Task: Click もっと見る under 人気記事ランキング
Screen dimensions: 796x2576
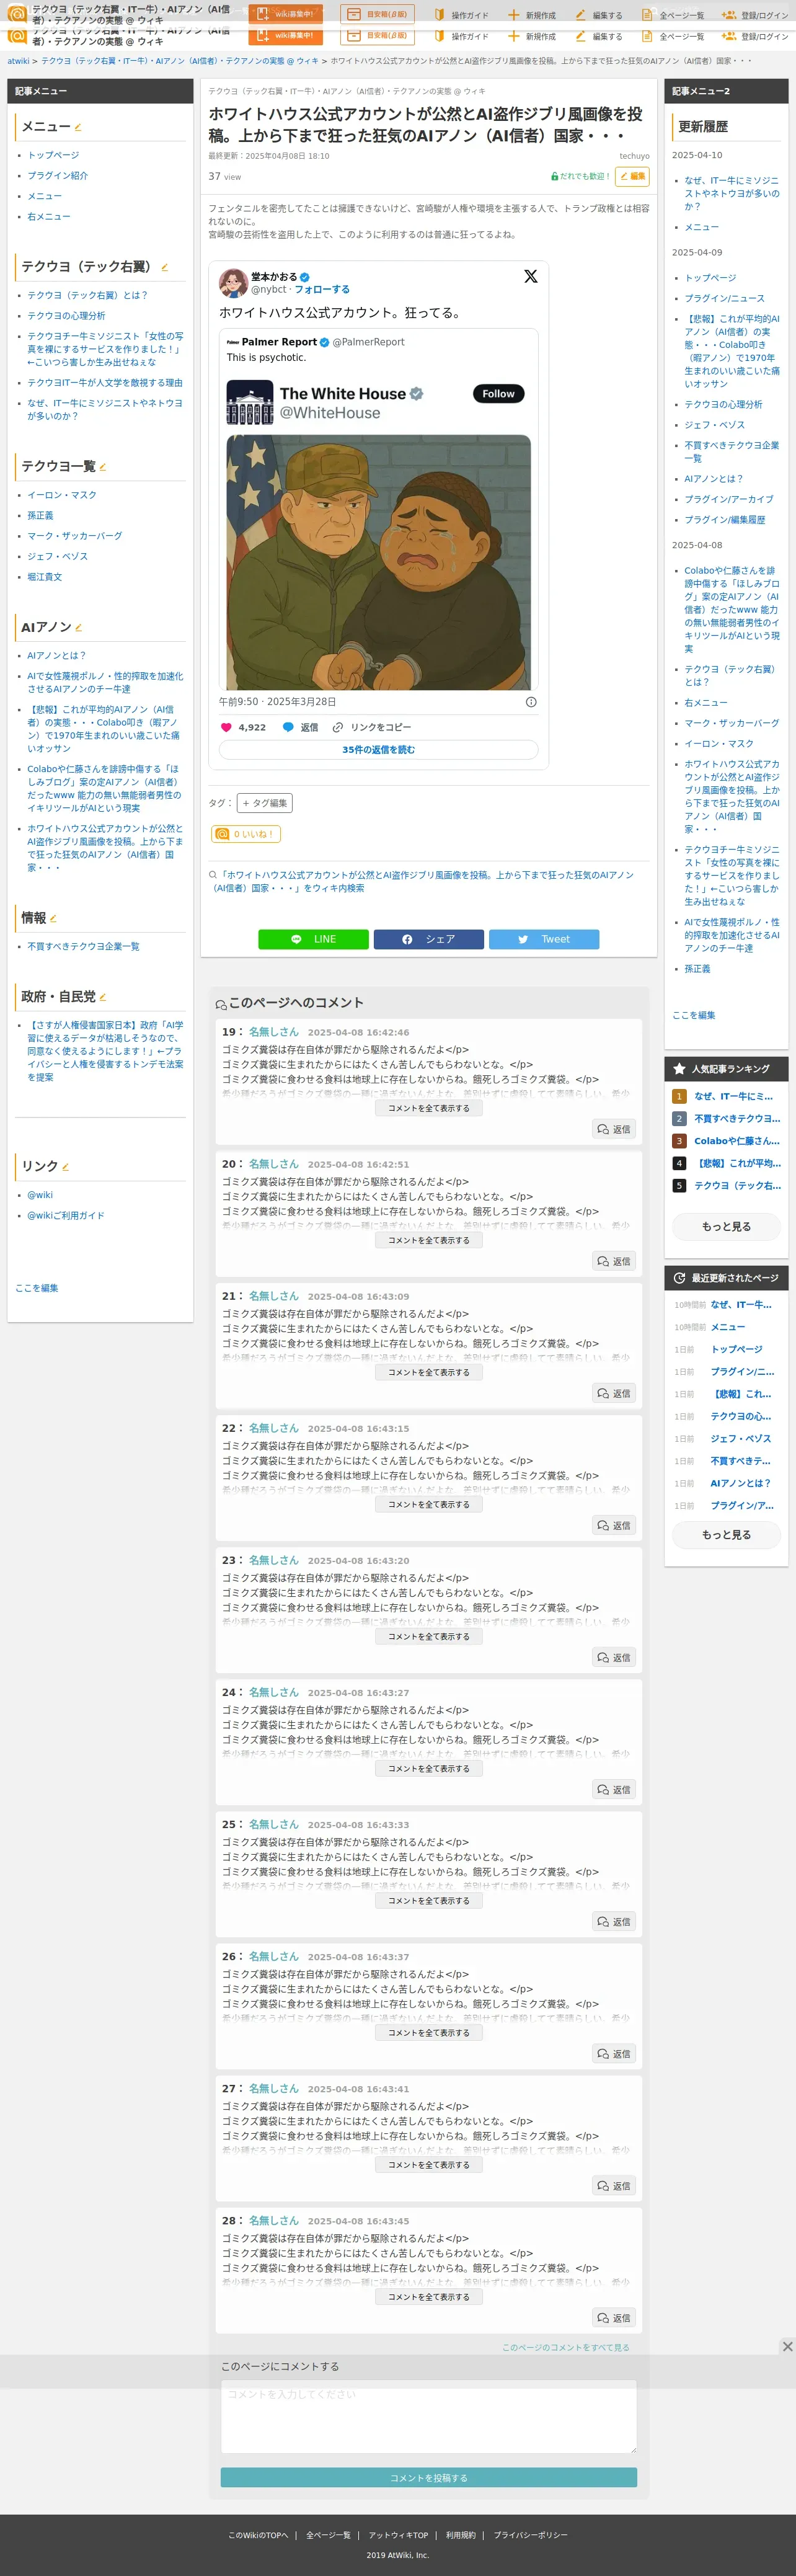Action: (726, 1226)
